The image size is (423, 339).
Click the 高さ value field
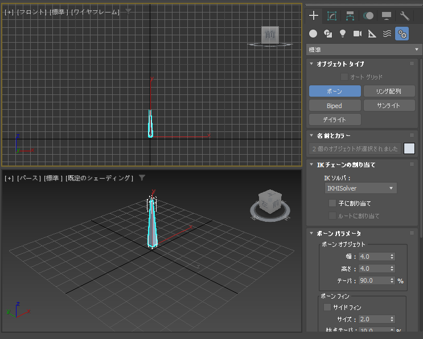[373, 268]
